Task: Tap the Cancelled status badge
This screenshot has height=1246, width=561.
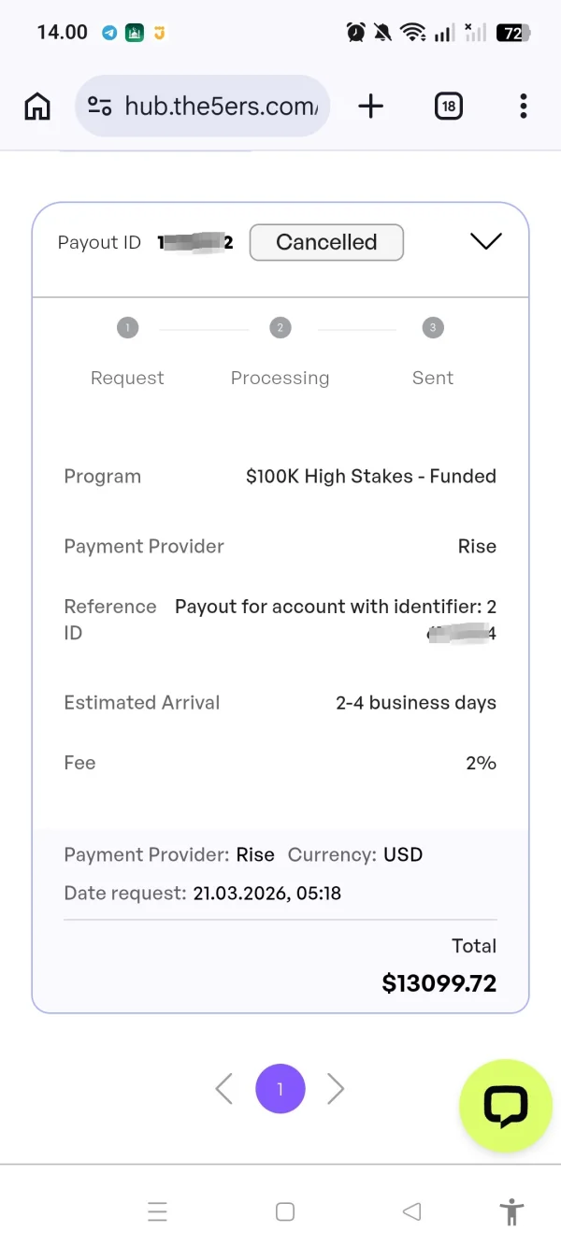Action: tap(326, 242)
